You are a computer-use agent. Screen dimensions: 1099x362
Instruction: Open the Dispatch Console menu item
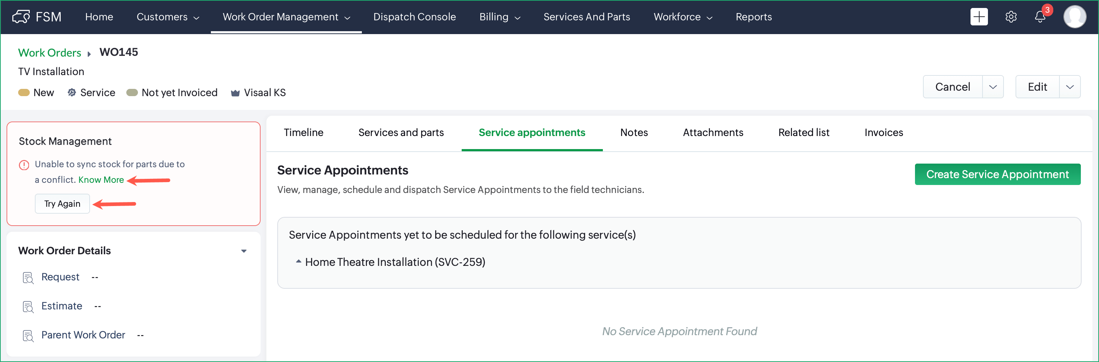[414, 17]
